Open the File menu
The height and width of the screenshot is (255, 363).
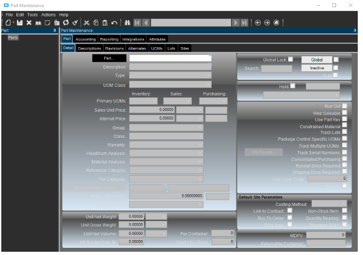point(9,15)
